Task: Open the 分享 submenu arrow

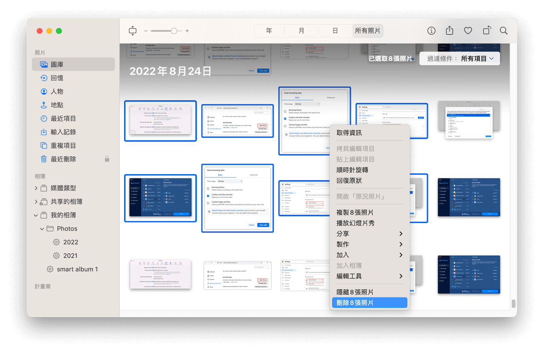Action: tap(401, 234)
